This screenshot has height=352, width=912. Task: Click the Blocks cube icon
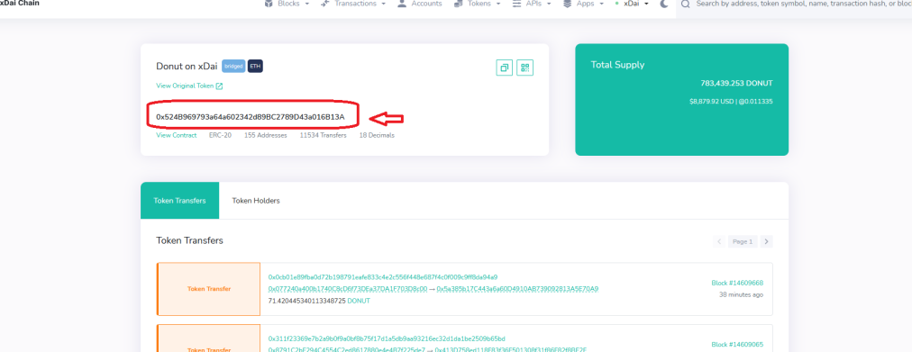pos(269,4)
